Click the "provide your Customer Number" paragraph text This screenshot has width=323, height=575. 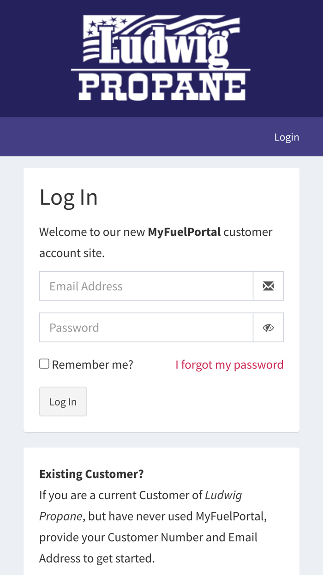pos(148,538)
